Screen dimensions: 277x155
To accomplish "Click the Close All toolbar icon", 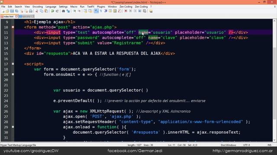I will pyautogui.click(x=26, y=11).
